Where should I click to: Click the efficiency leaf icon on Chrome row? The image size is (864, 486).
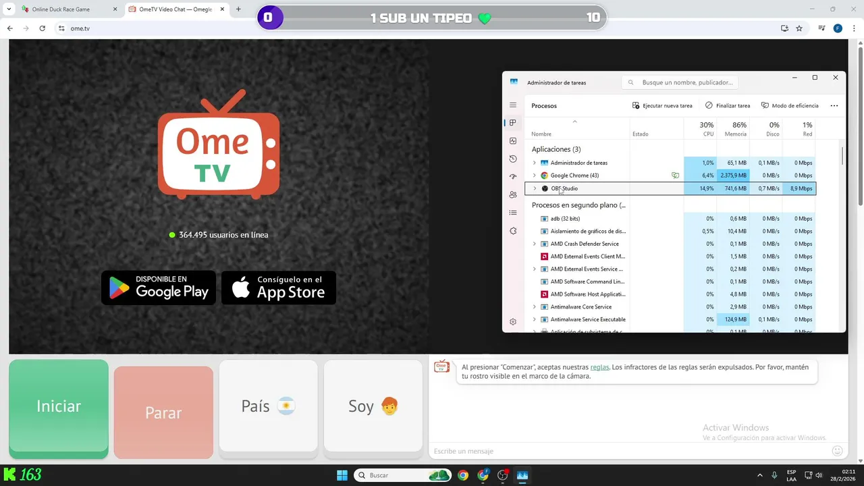point(675,175)
